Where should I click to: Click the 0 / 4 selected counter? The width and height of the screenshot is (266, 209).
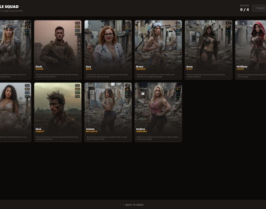[x=244, y=9]
